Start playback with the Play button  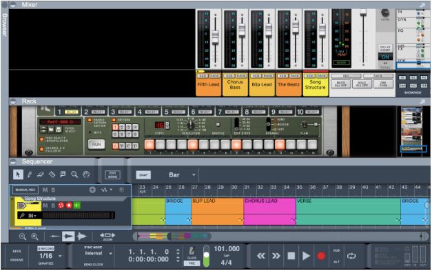[x=306, y=256]
